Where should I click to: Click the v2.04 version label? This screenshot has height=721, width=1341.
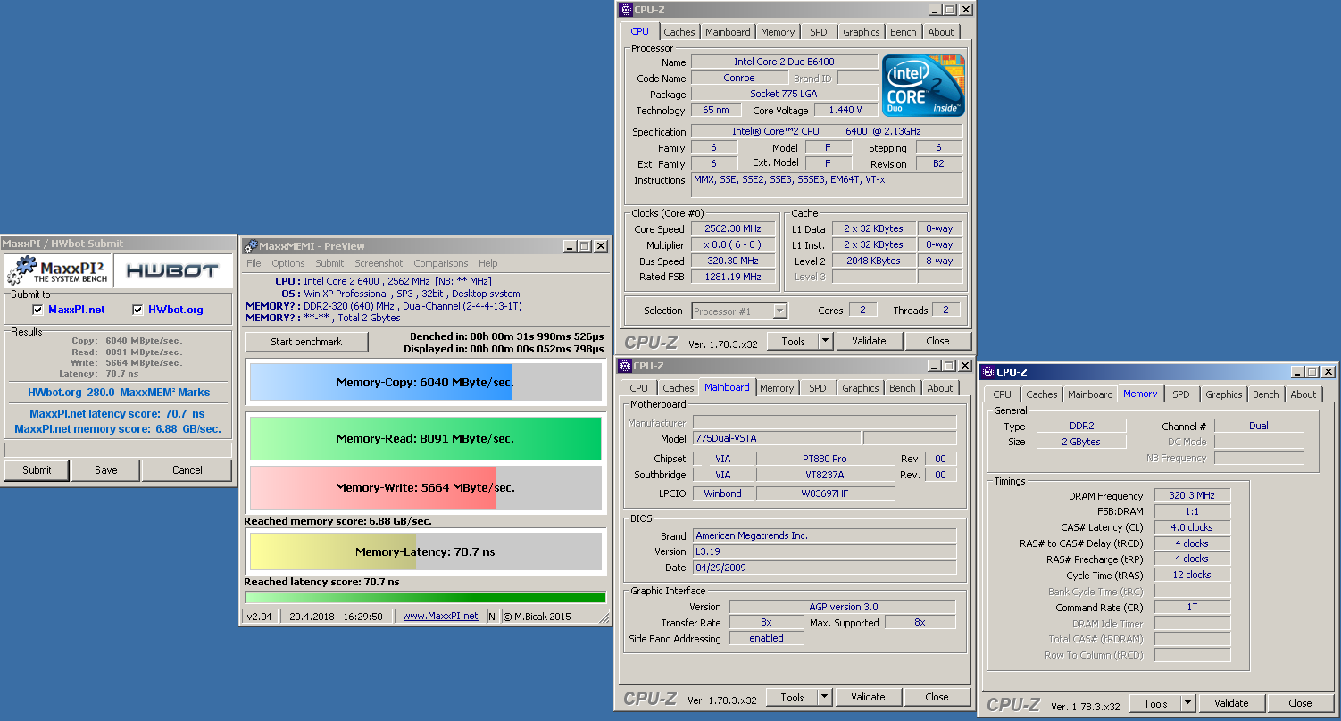click(x=260, y=616)
